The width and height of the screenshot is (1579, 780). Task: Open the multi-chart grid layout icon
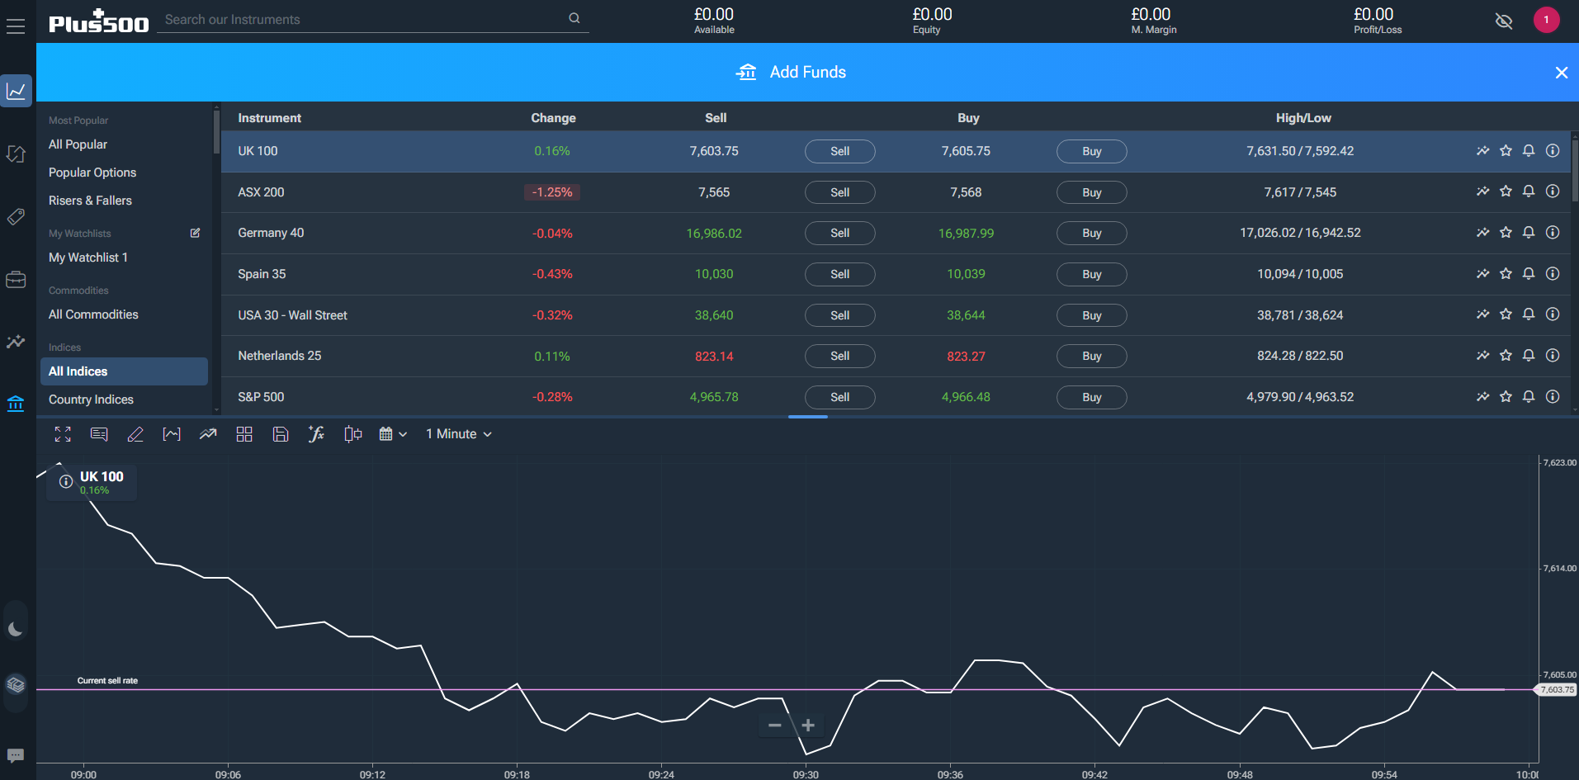[x=244, y=434]
